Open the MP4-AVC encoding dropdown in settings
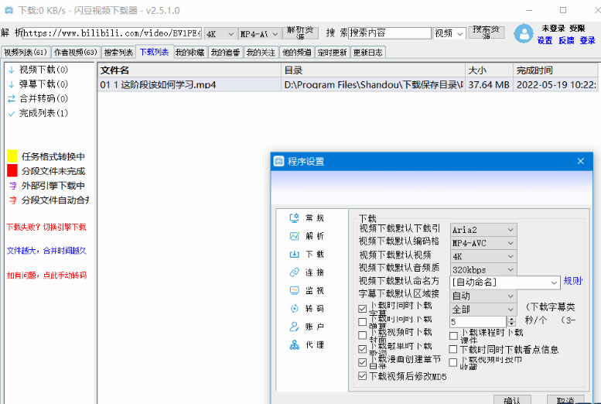 coord(483,243)
